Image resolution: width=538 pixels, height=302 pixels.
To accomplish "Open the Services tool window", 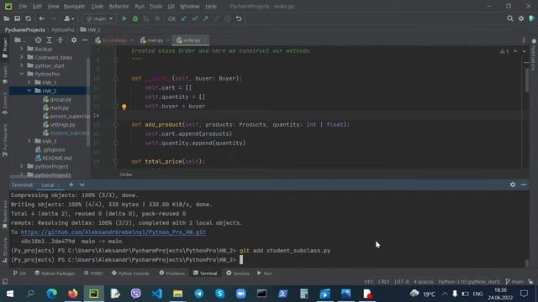I will pyautogui.click(x=238, y=273).
